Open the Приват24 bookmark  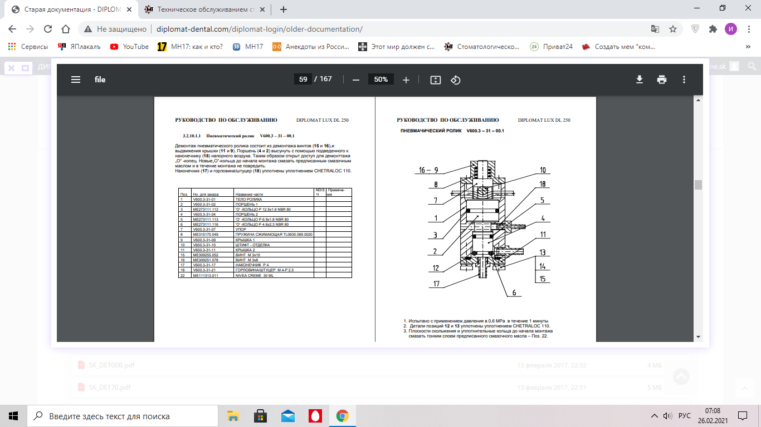(552, 47)
